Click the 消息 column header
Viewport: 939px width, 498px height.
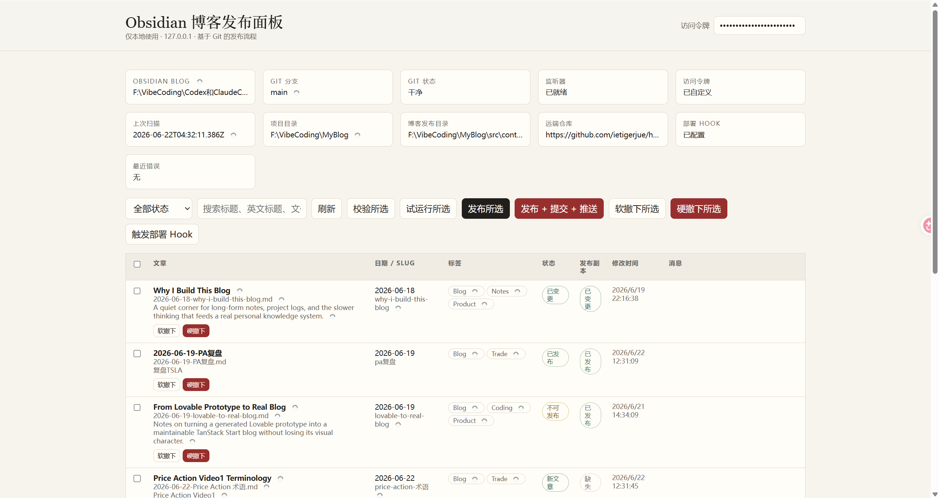point(675,263)
